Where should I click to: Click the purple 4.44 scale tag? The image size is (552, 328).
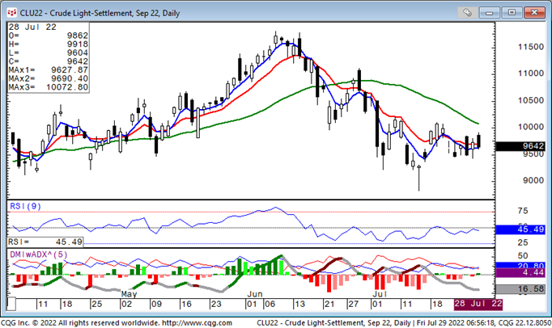pos(520,273)
